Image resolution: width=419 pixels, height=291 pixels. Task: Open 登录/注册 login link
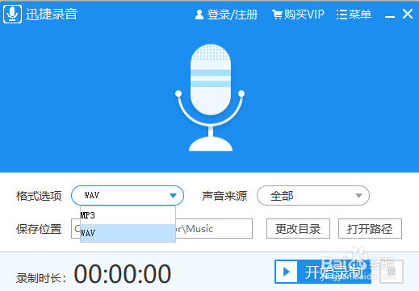point(226,15)
